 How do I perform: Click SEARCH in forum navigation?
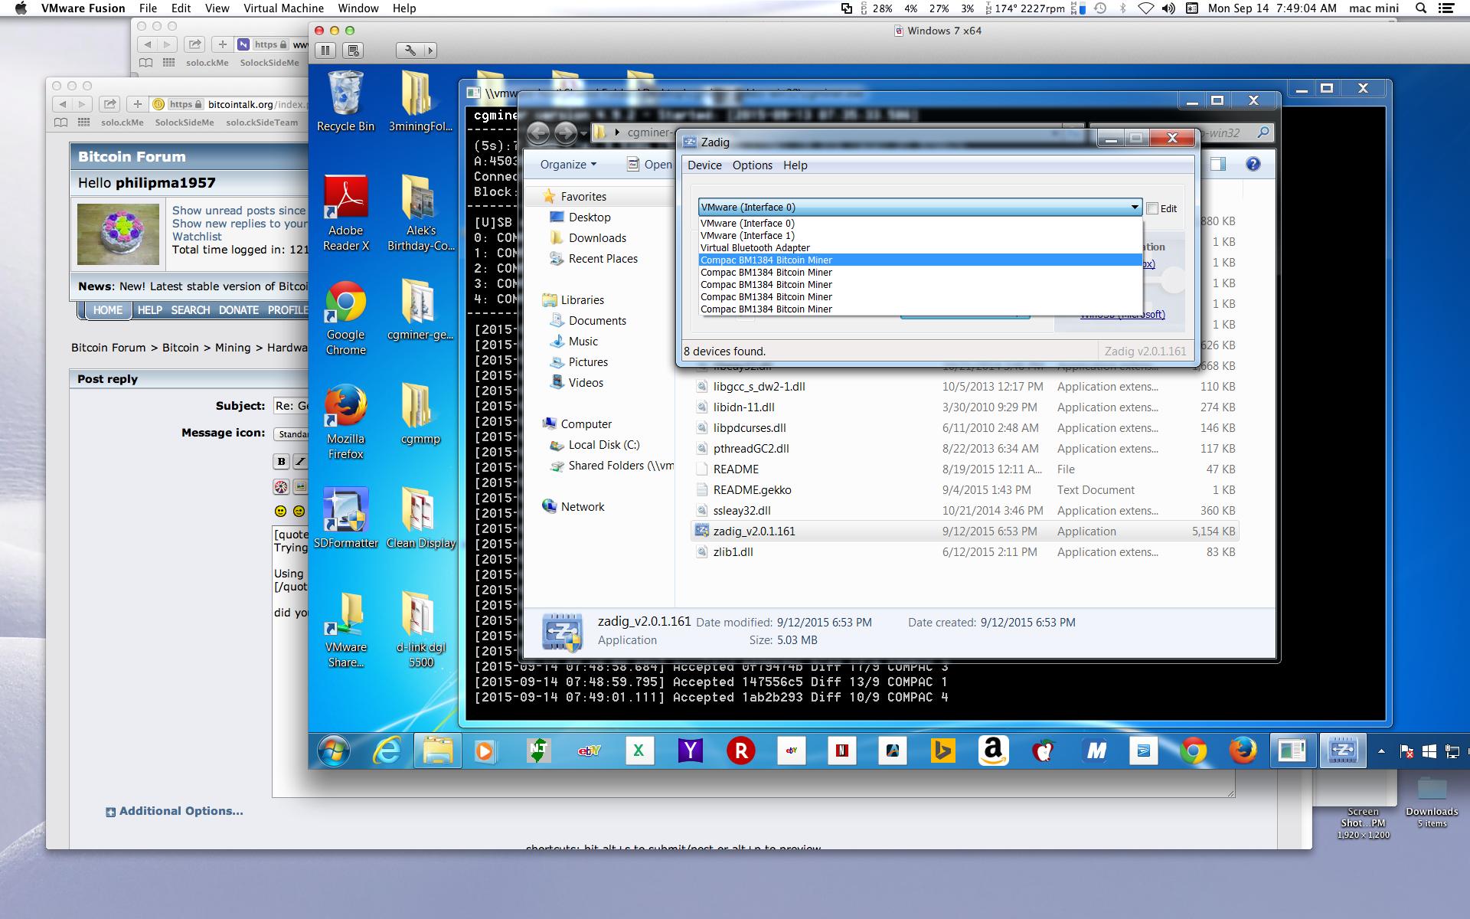(x=190, y=310)
